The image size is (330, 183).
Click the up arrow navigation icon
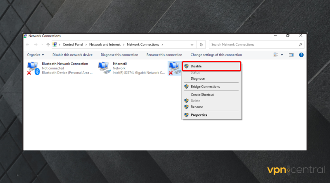pyautogui.click(x=48, y=45)
